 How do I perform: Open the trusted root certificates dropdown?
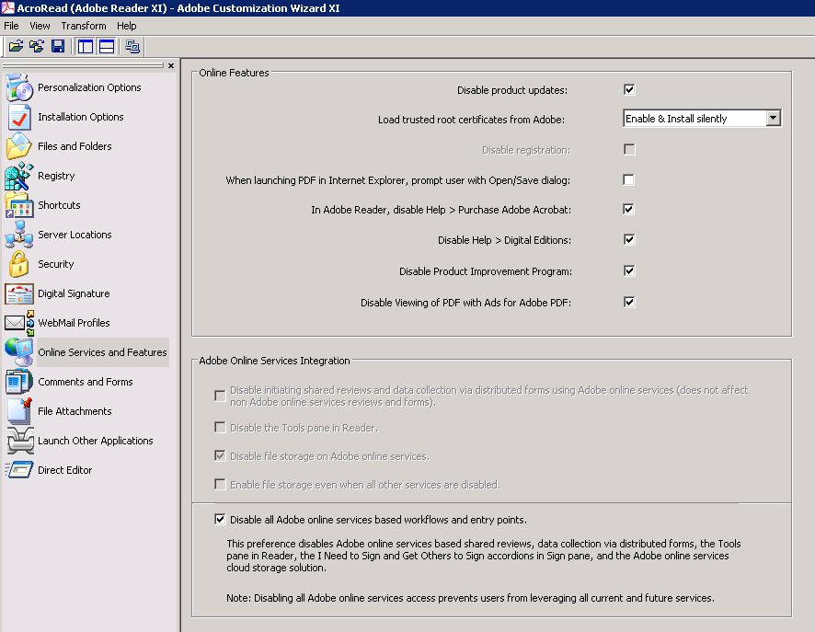click(x=773, y=119)
